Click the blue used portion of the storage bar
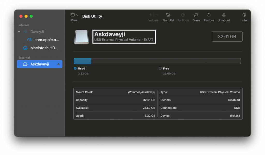265x155 pixels. tap(83, 61)
